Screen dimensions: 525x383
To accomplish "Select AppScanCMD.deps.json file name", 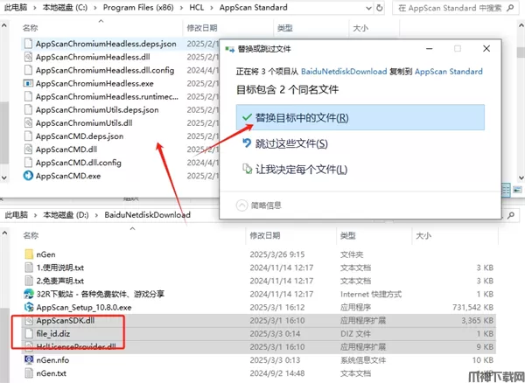I will [80, 136].
